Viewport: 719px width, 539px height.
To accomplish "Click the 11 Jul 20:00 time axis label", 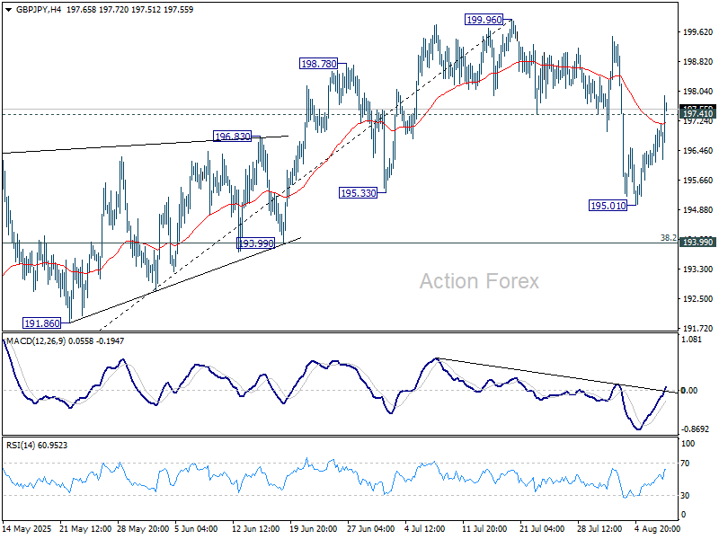I will click(484, 531).
